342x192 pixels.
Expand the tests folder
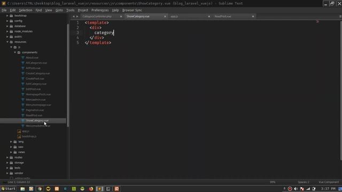(7, 168)
